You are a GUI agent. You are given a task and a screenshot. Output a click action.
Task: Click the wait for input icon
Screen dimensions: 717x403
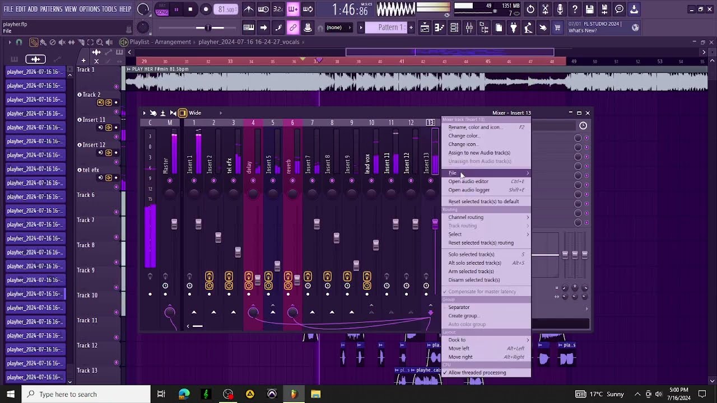pos(263,9)
